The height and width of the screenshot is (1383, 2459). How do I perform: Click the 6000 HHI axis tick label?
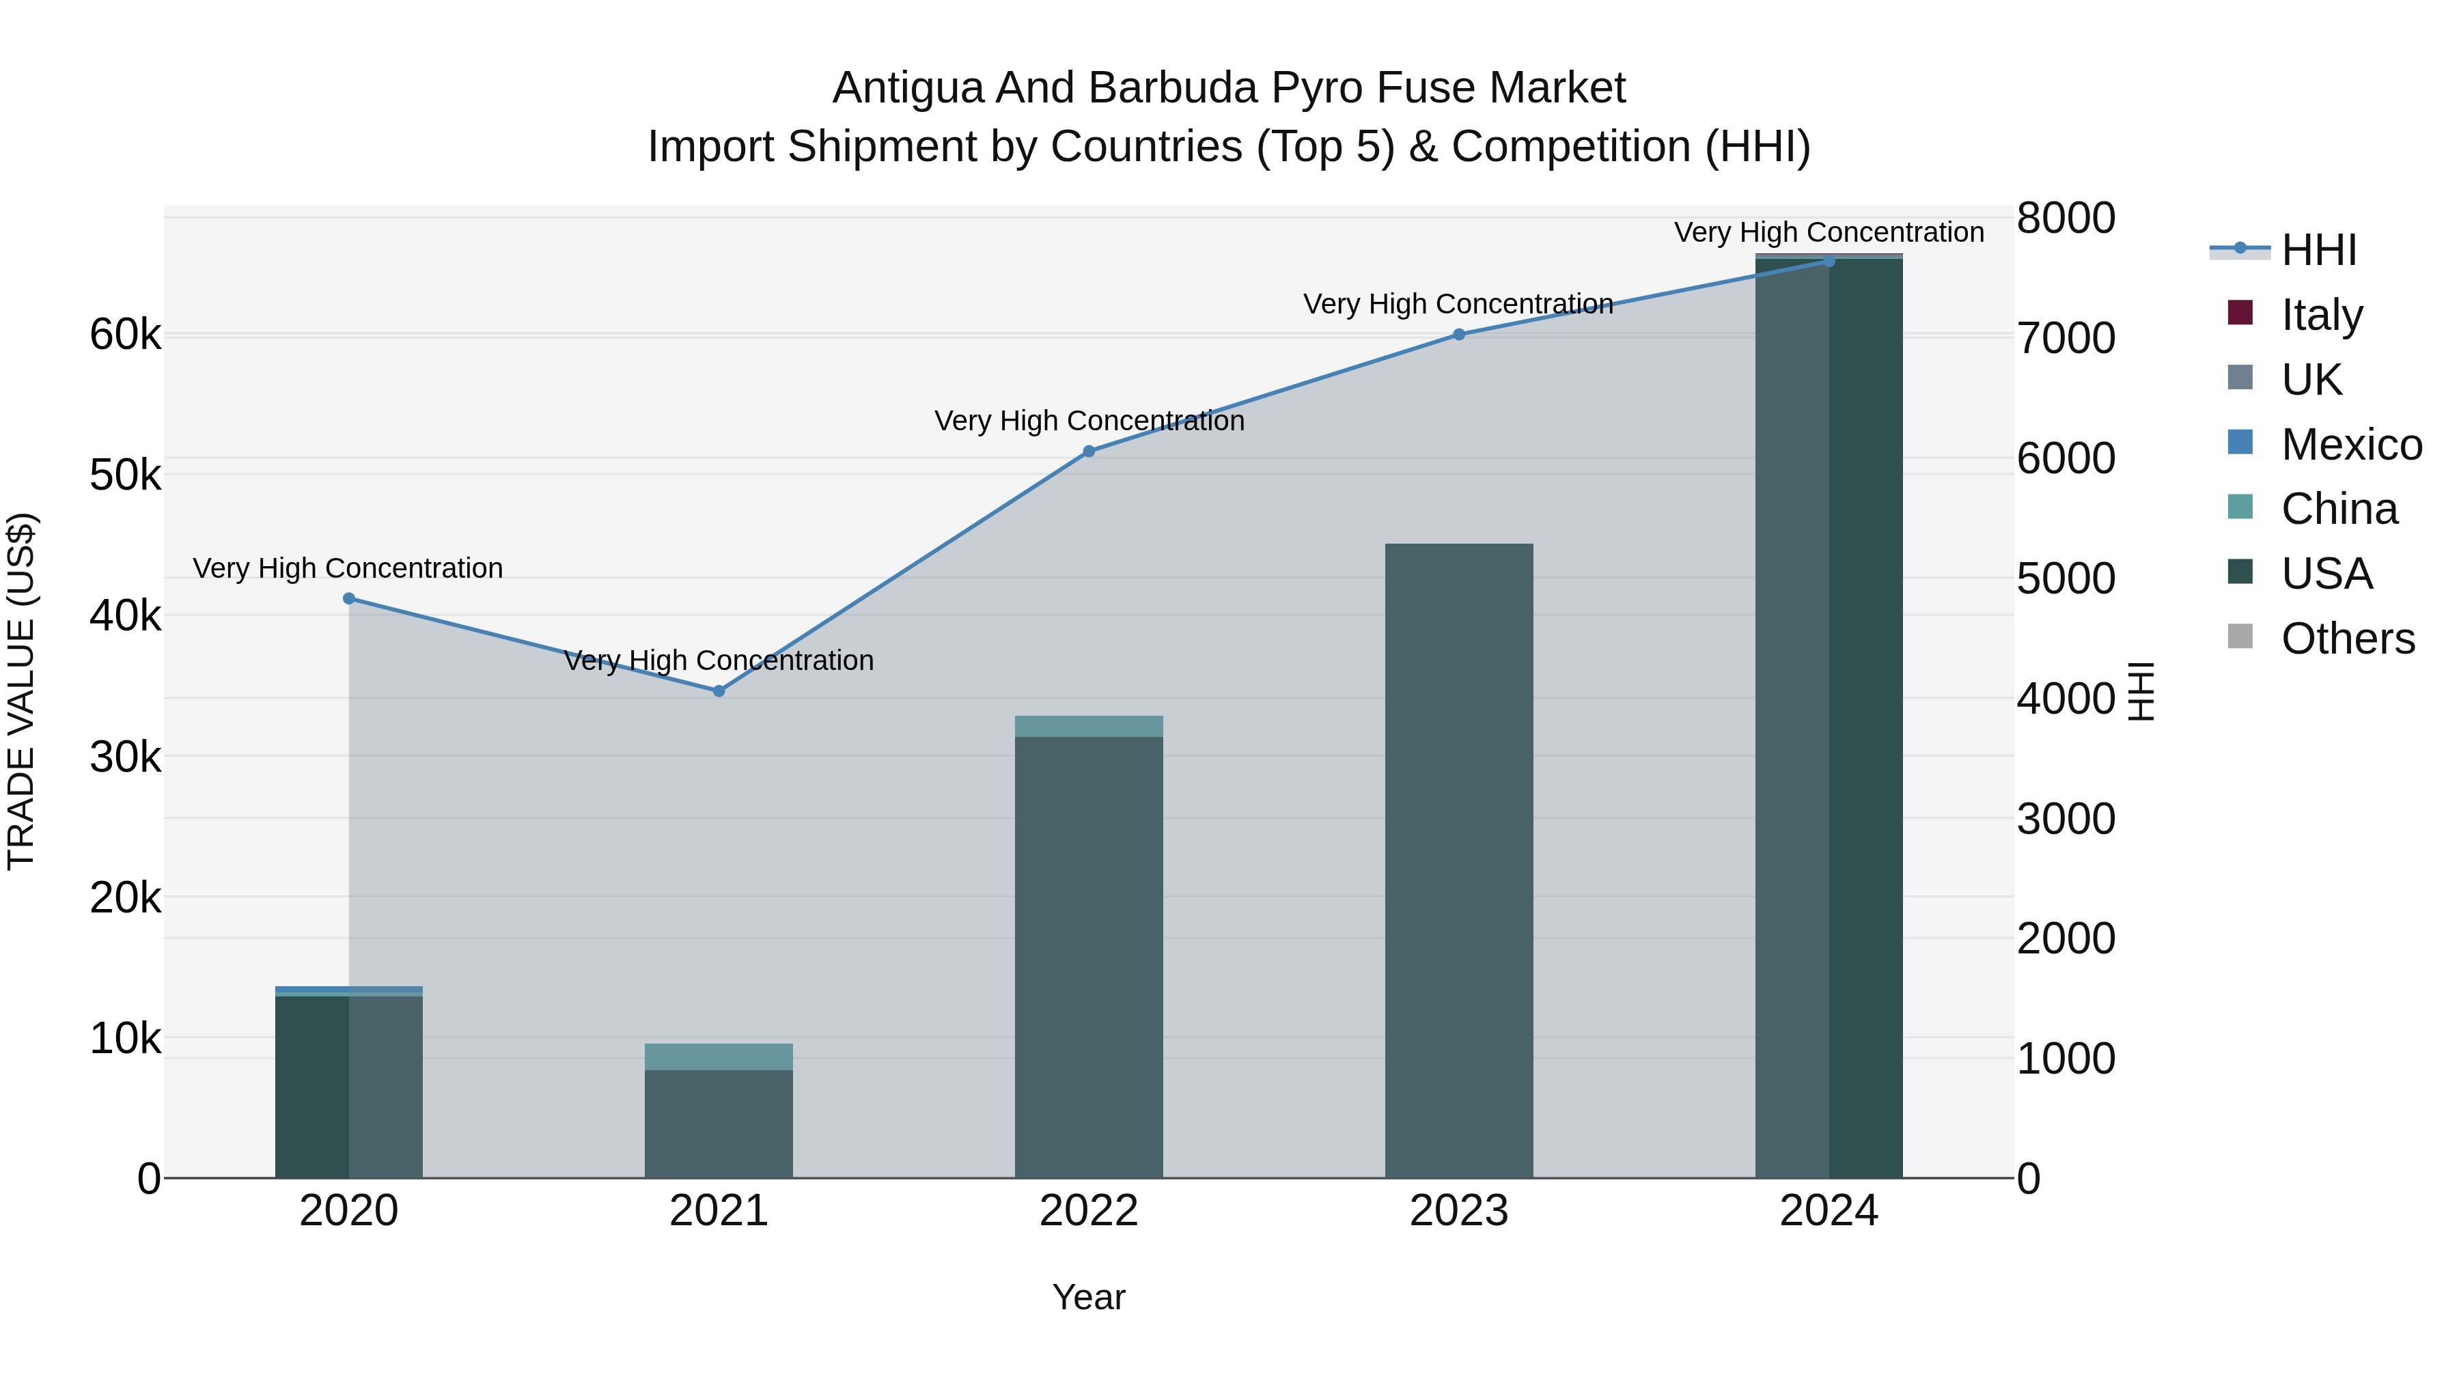click(2067, 458)
